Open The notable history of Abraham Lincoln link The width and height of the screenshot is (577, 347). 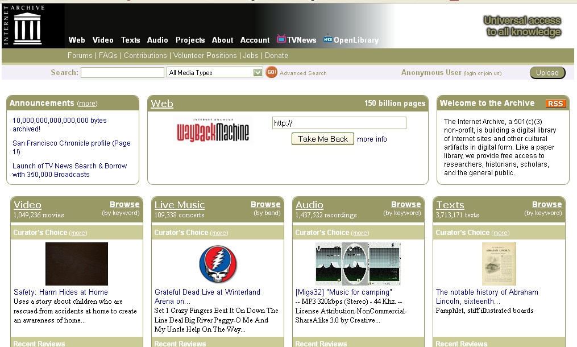[x=487, y=296]
